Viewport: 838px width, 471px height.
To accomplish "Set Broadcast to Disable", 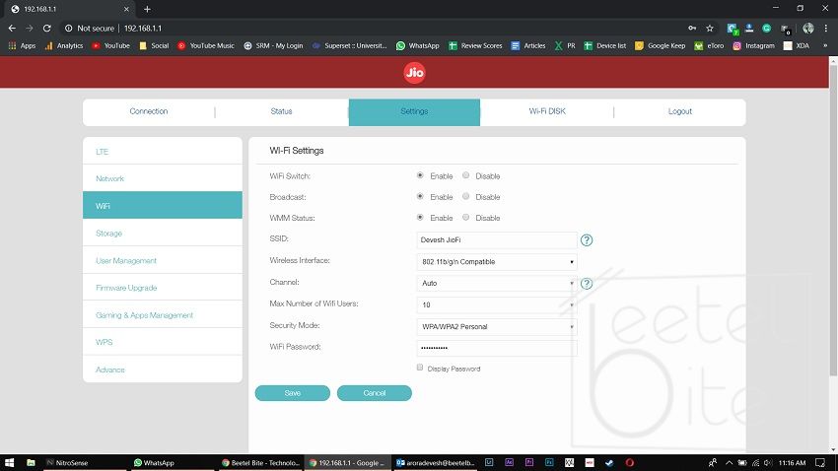I will click(x=466, y=196).
